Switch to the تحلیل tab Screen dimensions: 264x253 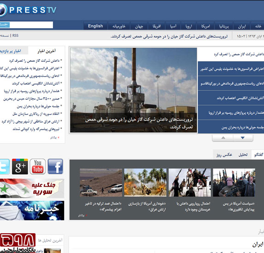coord(243,155)
